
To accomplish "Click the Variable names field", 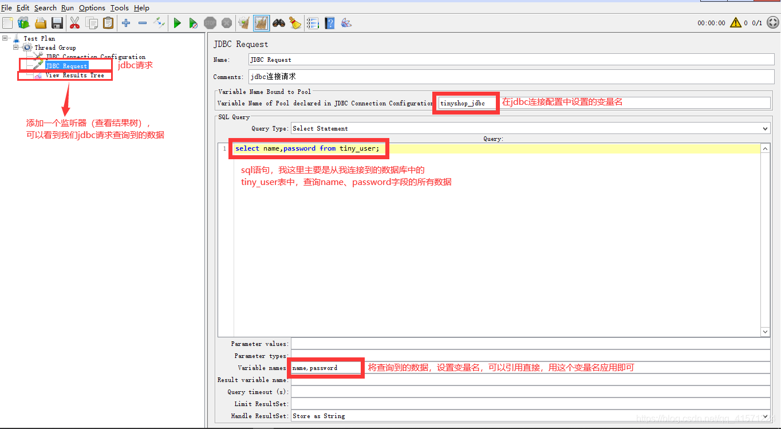I will [x=530, y=368].
